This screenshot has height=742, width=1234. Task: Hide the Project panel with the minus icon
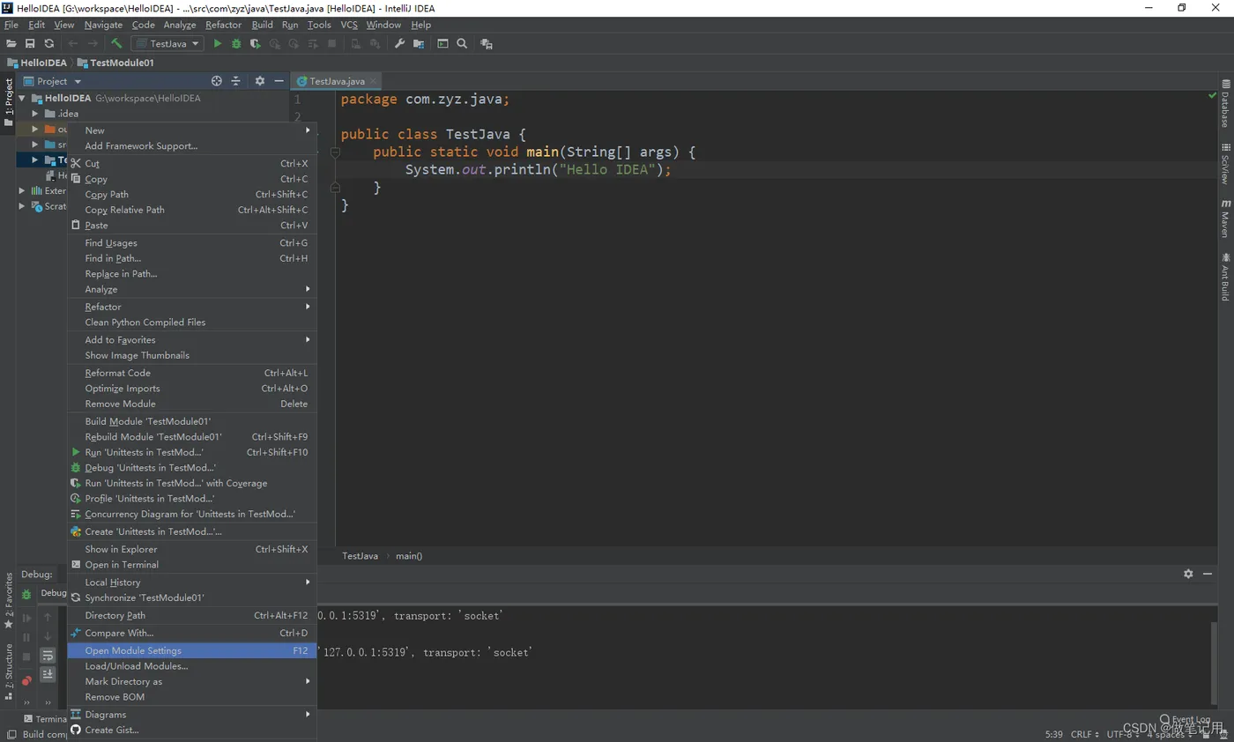pos(279,80)
